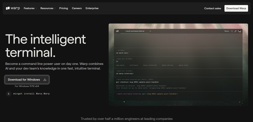Image resolution: width=253 pixels, height=122 pixels.
Task: Go to the Enterprise page
Action: click(92, 8)
